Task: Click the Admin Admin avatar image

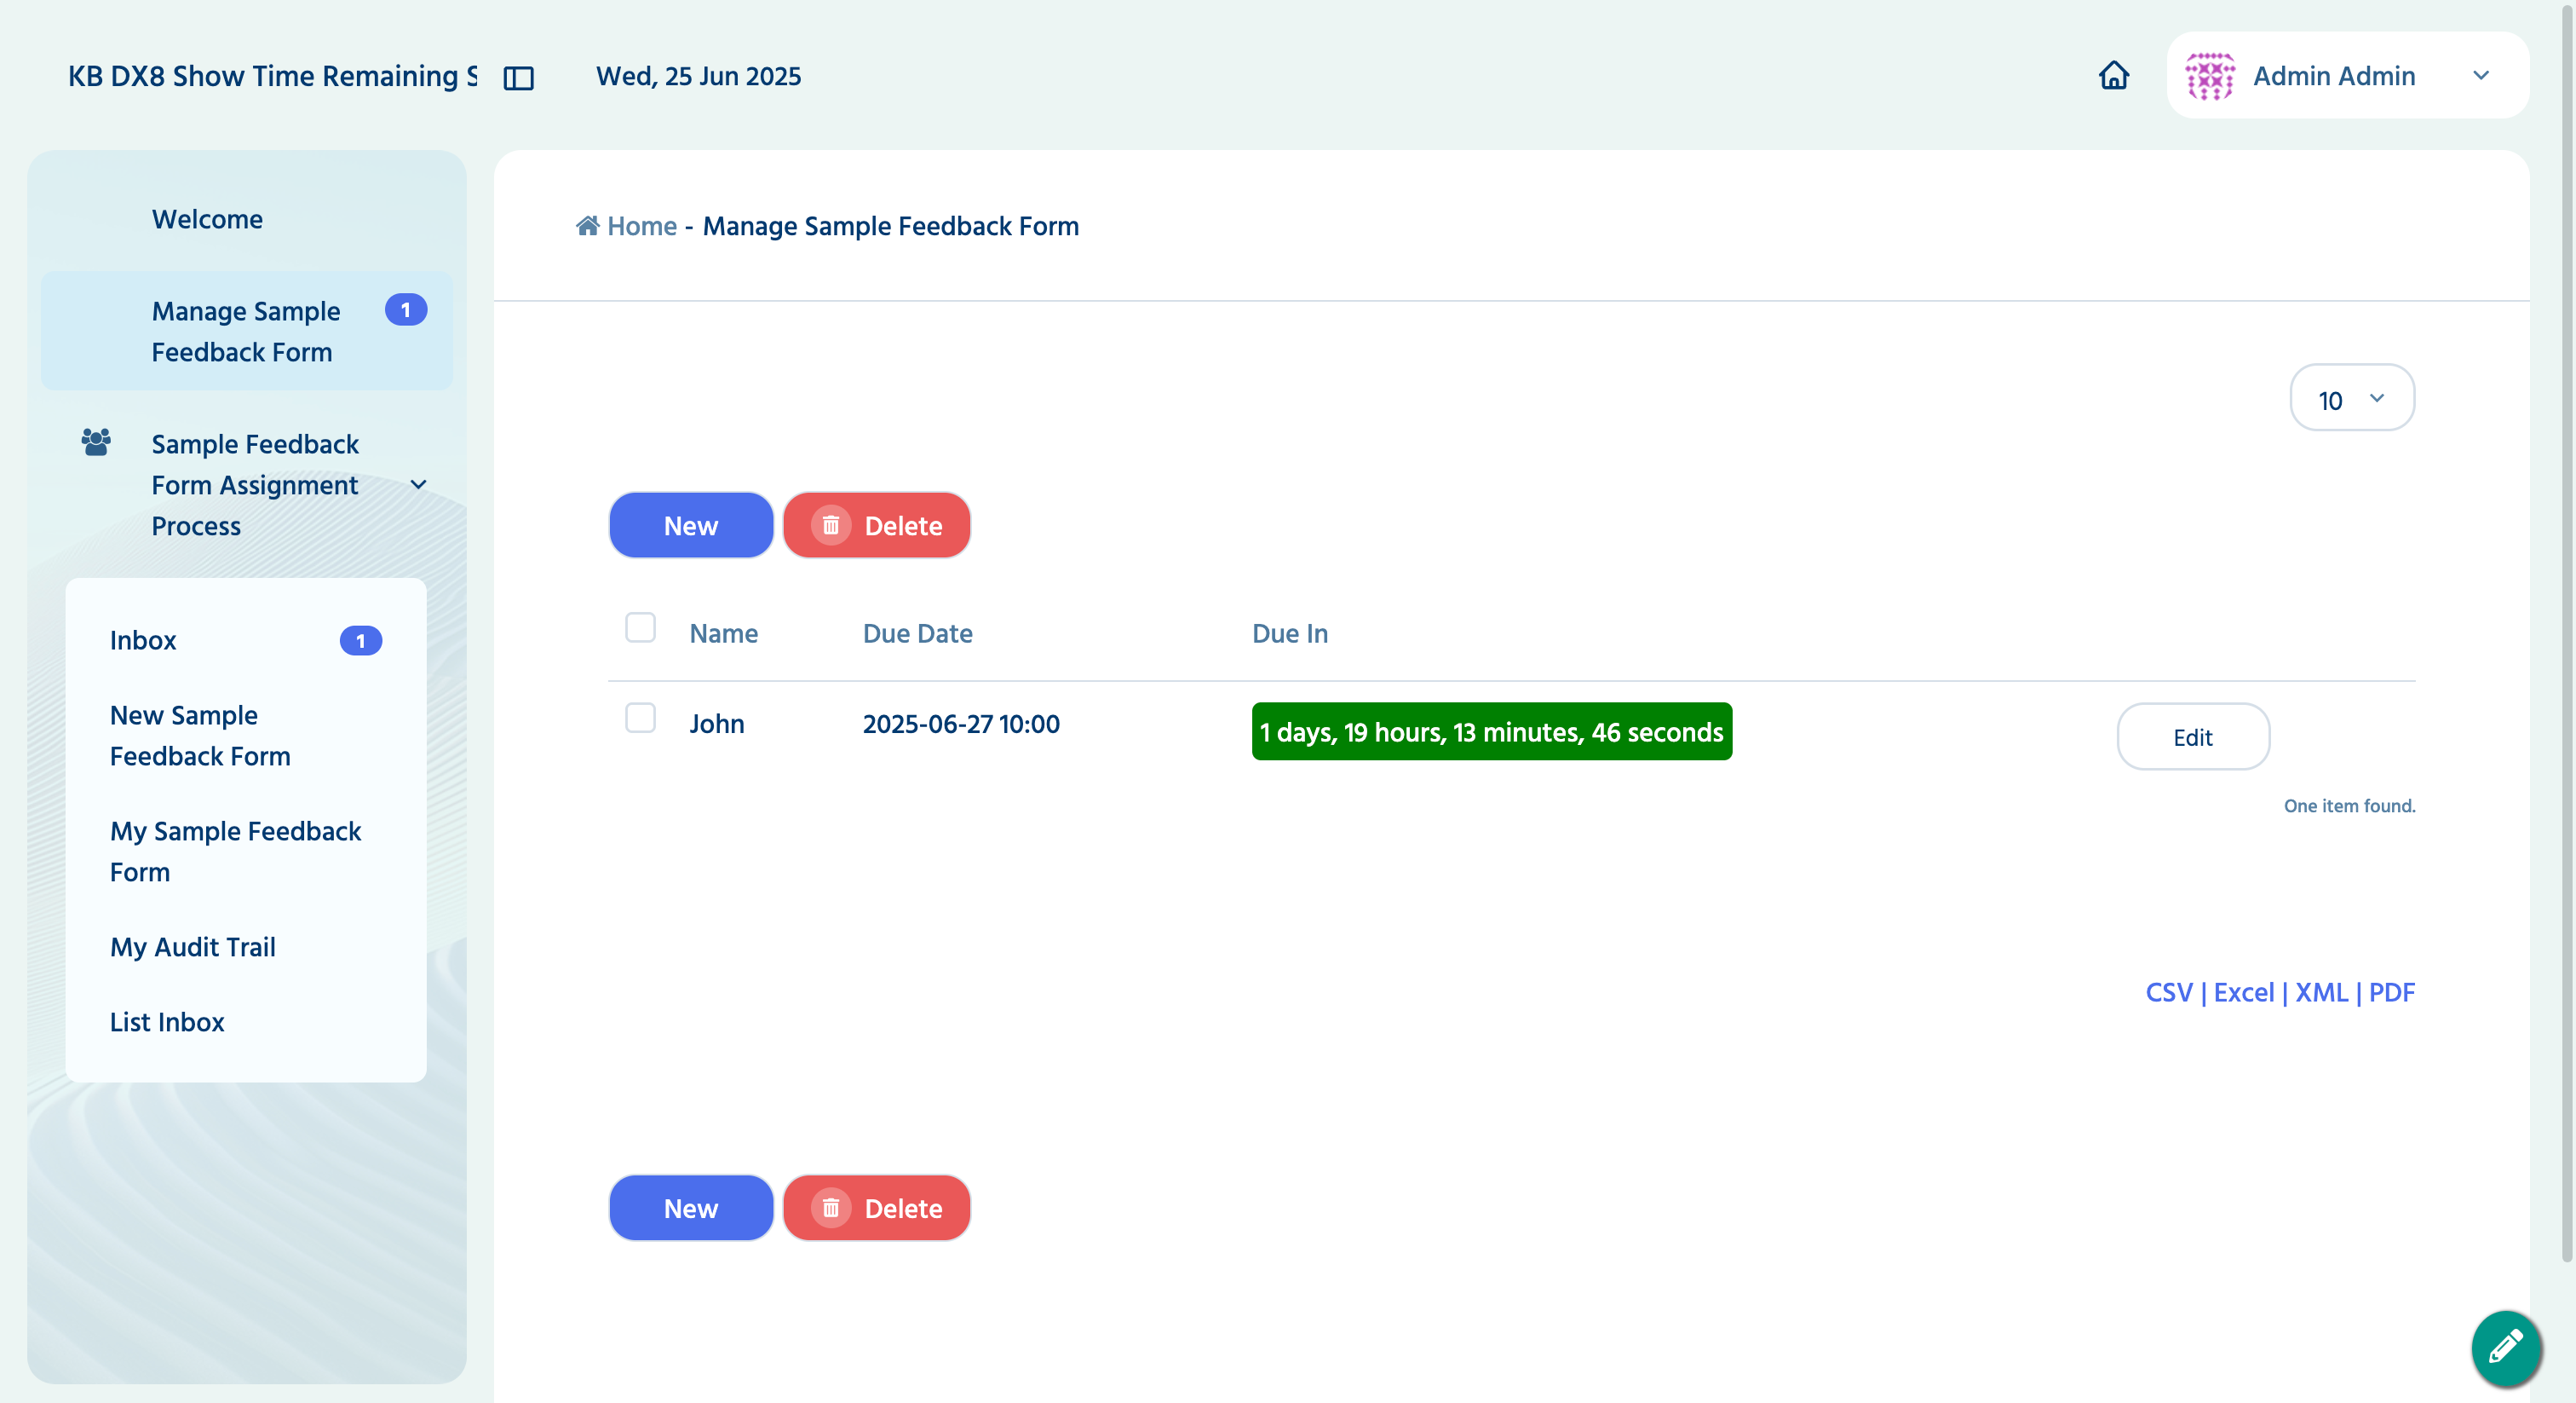Action: [2209, 76]
